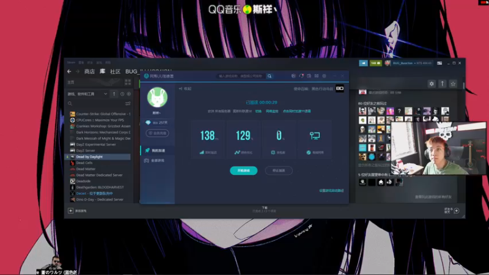
Task: Open the Steam menu in the title bar
Action: click(x=71, y=62)
